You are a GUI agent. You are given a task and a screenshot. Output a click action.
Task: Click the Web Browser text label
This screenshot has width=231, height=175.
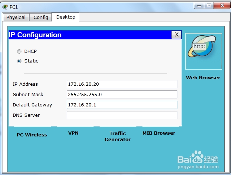tap(203, 77)
